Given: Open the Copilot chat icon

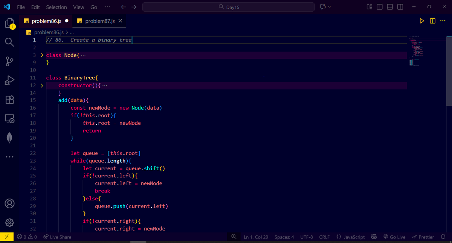Looking at the screenshot, I should point(322,7).
